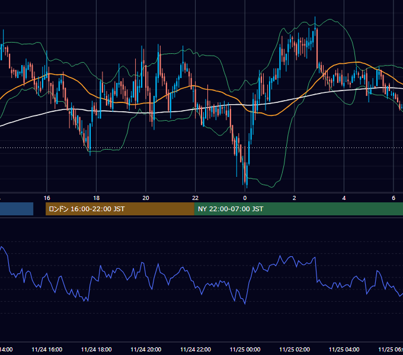
Task: Click the hour label 6 on price chart axis
Action: point(394,198)
